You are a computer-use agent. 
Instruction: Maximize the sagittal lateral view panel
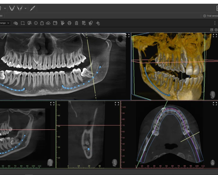click(x=52, y=104)
